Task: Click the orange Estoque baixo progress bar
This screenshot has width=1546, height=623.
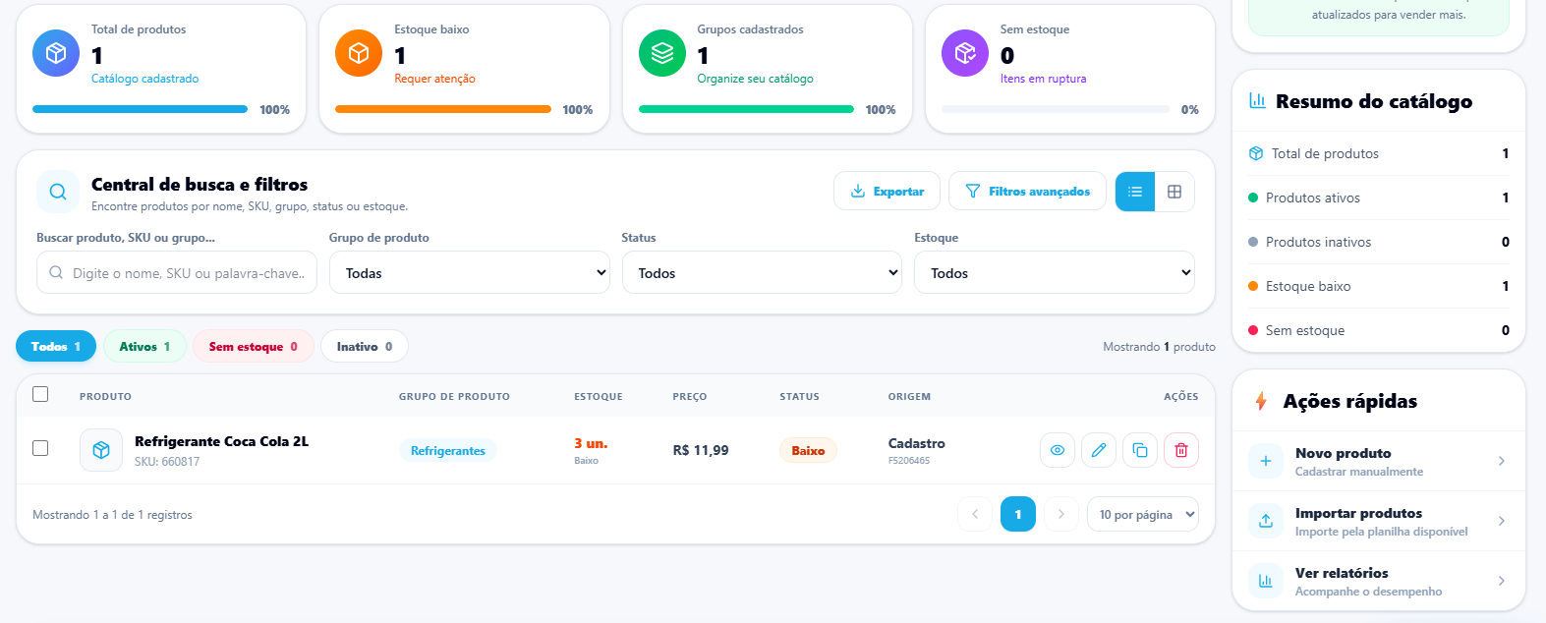Action: coord(443,109)
